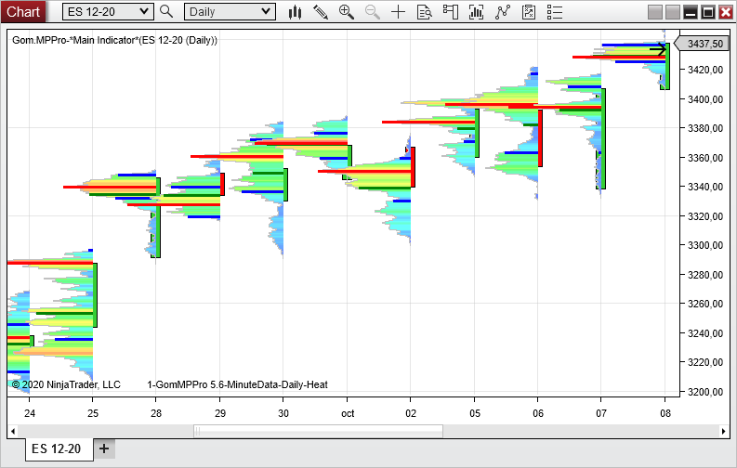Open the red Chart menu button

[x=23, y=11]
